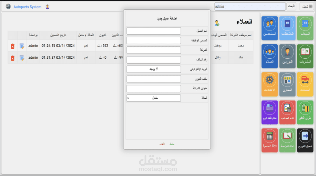
Task: Delete the customer row registered at 01:31:37
Action: (12, 58)
